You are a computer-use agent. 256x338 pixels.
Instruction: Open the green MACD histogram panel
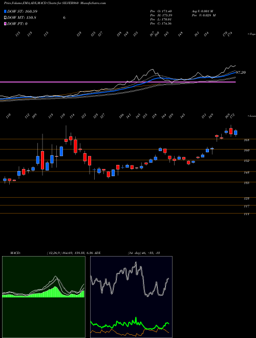44,297
